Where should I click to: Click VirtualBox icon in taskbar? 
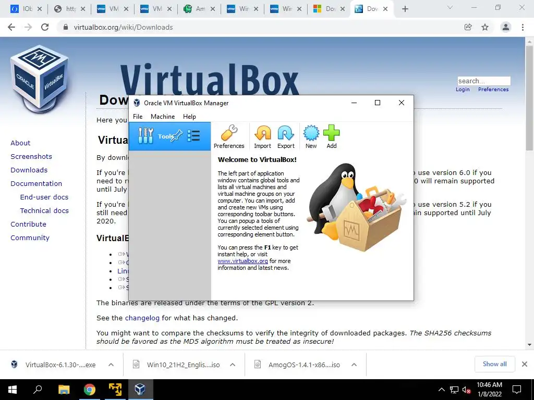140,390
